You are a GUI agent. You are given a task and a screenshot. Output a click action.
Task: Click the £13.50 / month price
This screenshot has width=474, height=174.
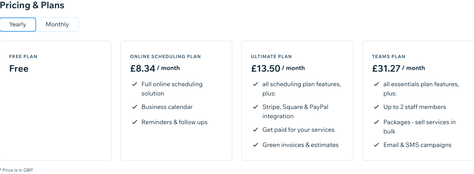pyautogui.click(x=278, y=68)
